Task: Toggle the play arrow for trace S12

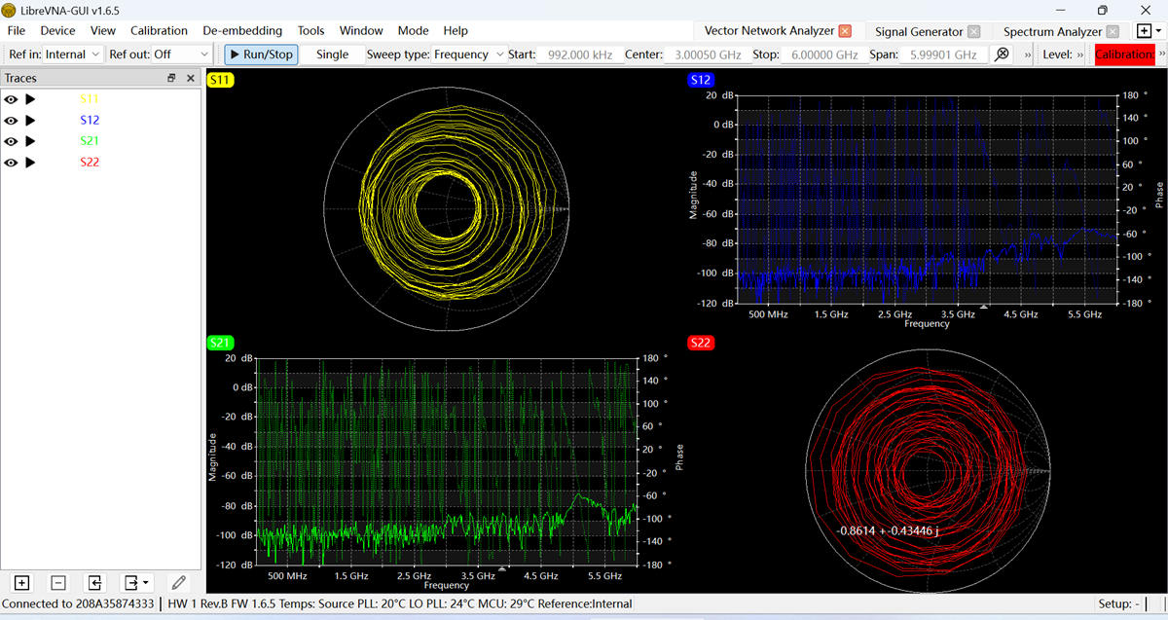Action: pyautogui.click(x=30, y=121)
